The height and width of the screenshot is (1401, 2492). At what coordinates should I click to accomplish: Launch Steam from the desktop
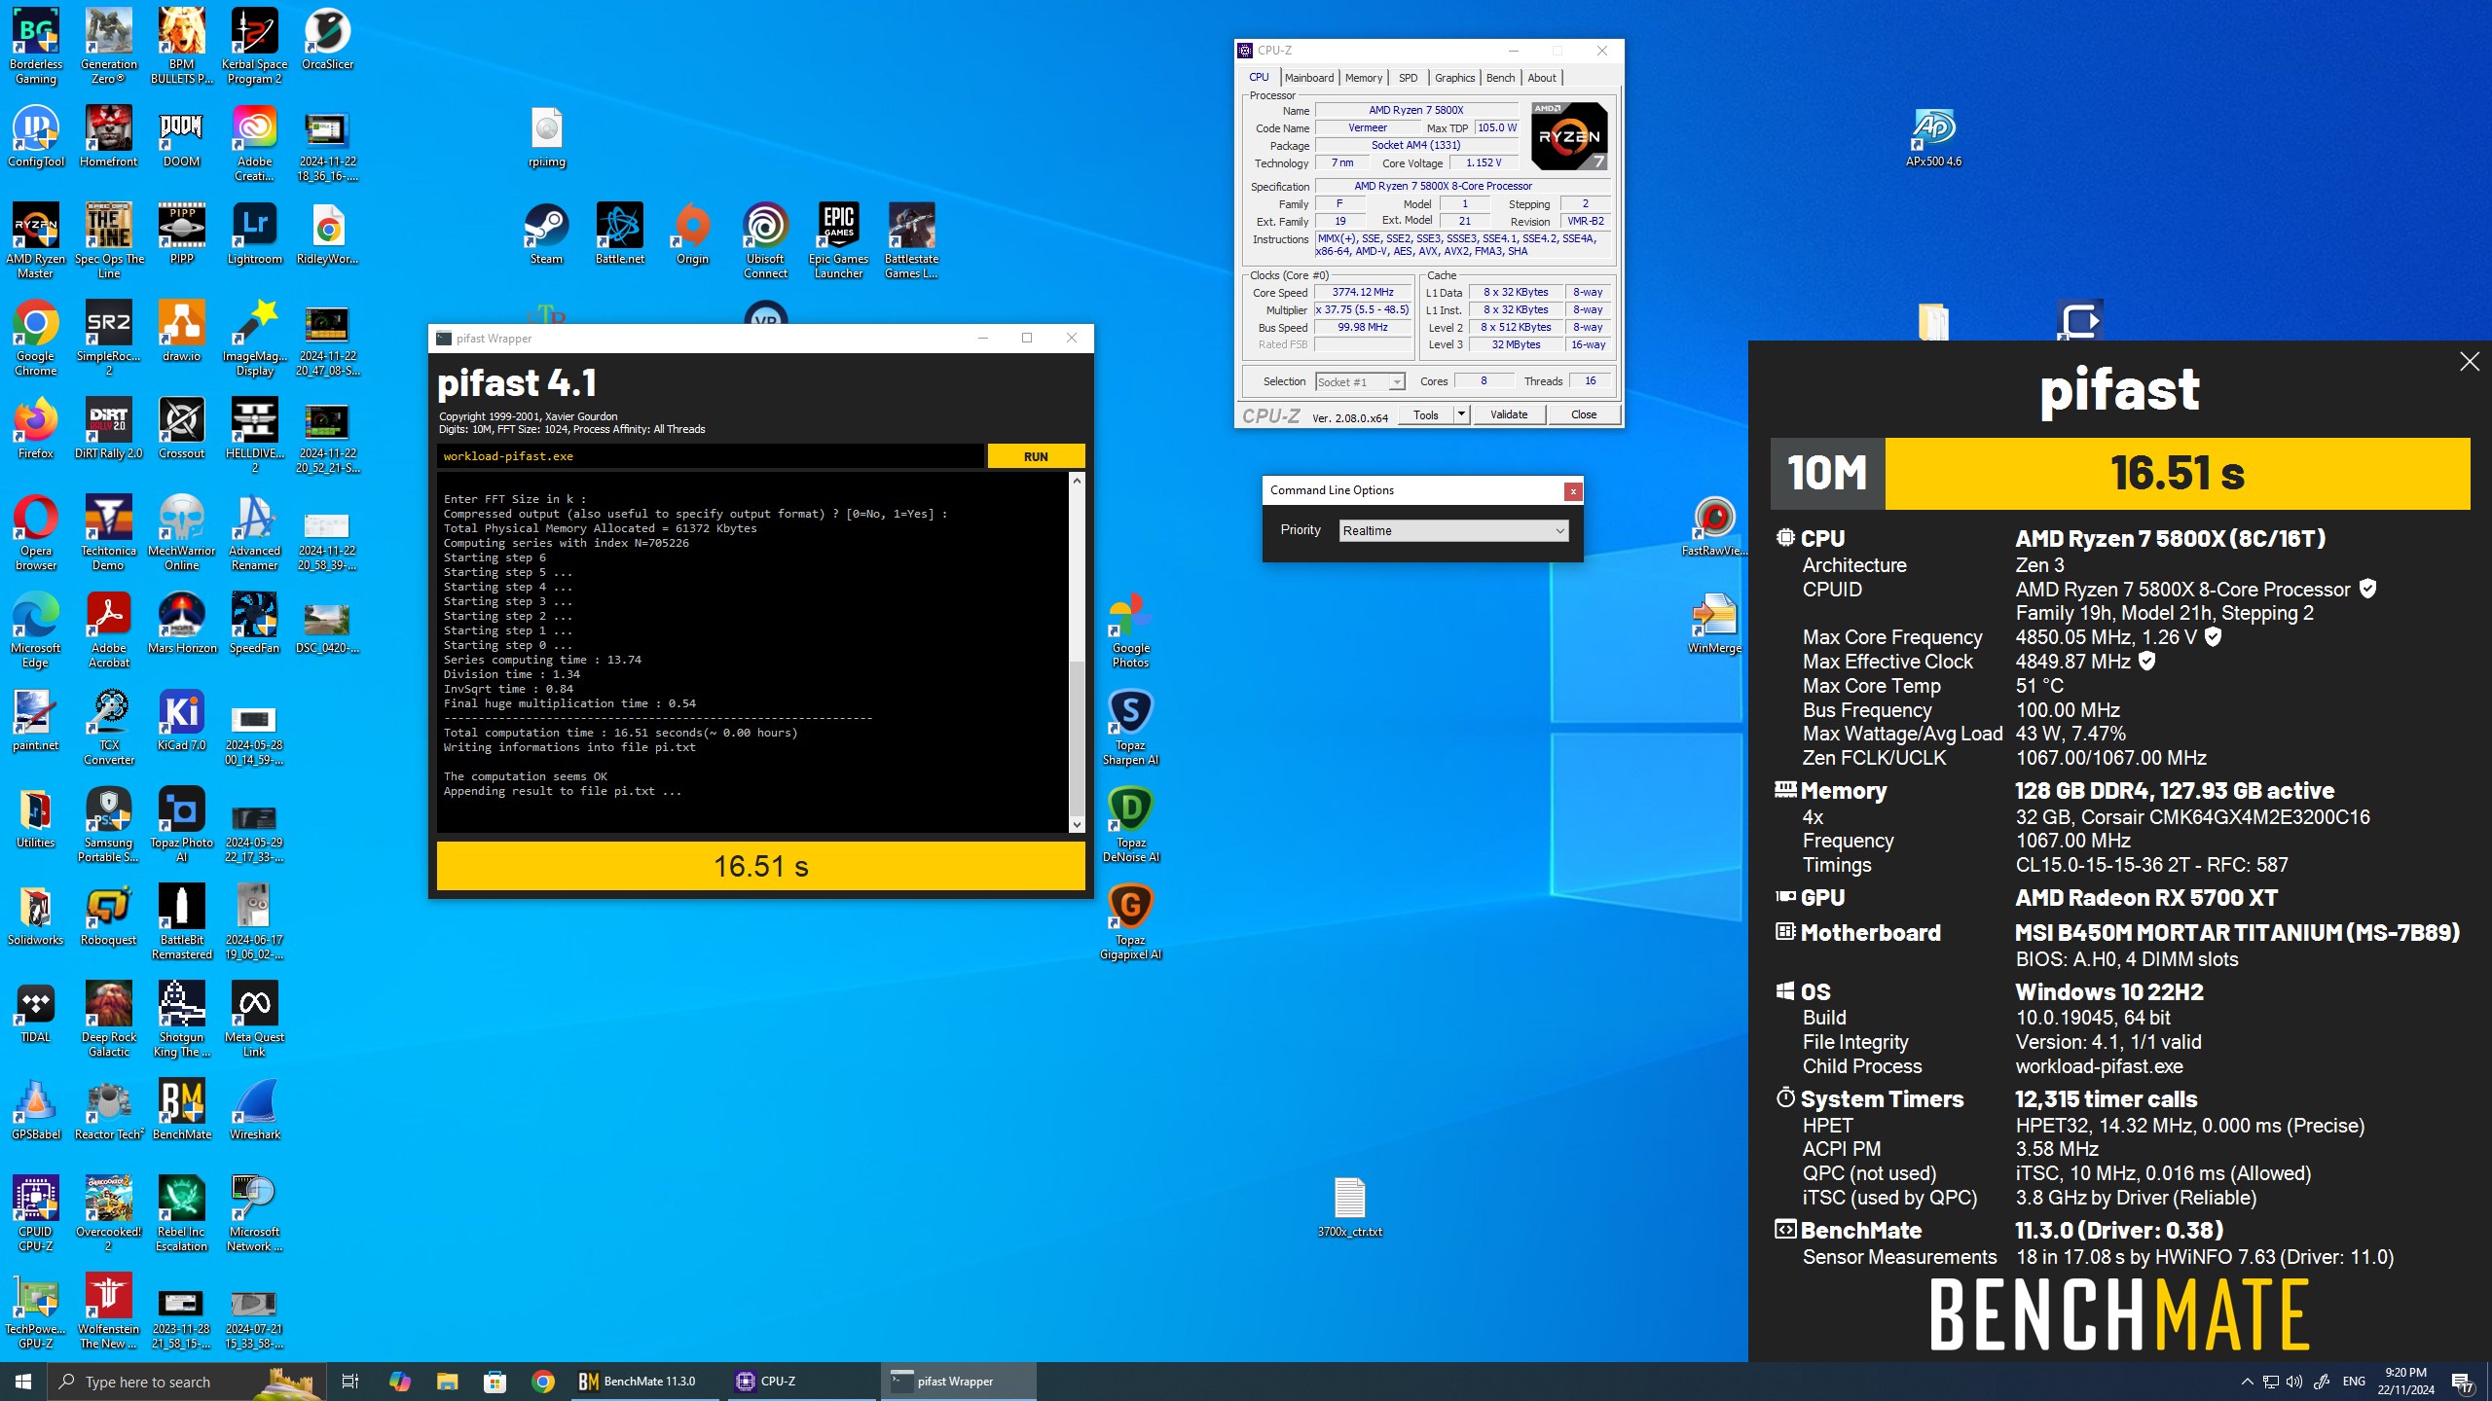point(546,233)
